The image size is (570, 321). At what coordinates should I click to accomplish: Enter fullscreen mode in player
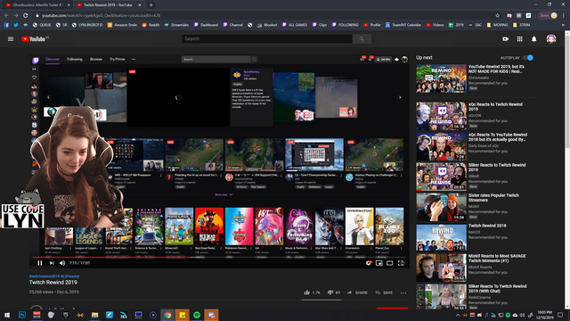point(401,263)
